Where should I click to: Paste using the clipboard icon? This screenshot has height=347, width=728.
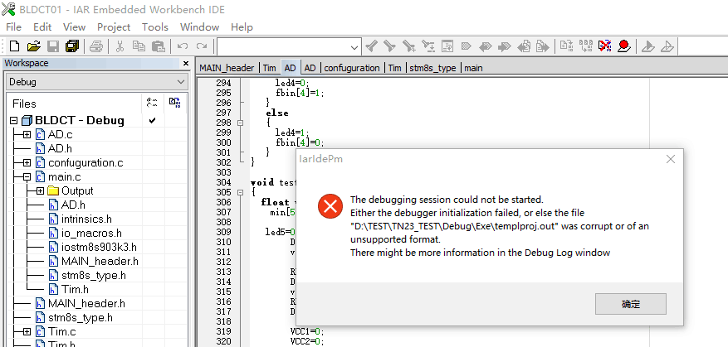point(159,46)
